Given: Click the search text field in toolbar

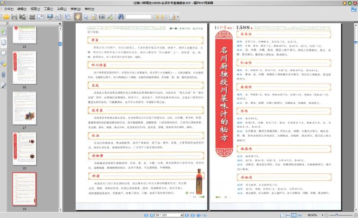Looking at the screenshot, I should [x=138, y=17].
